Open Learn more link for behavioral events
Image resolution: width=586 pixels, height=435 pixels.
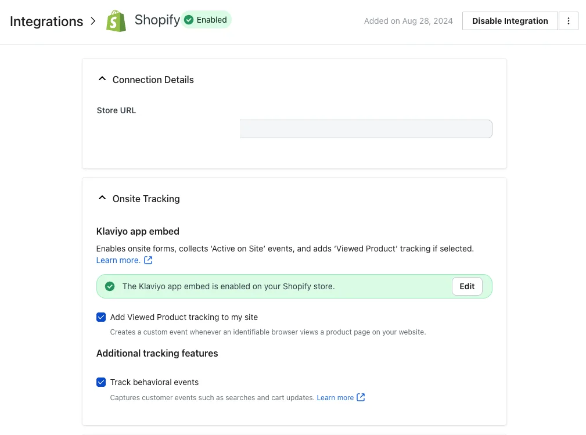point(335,398)
